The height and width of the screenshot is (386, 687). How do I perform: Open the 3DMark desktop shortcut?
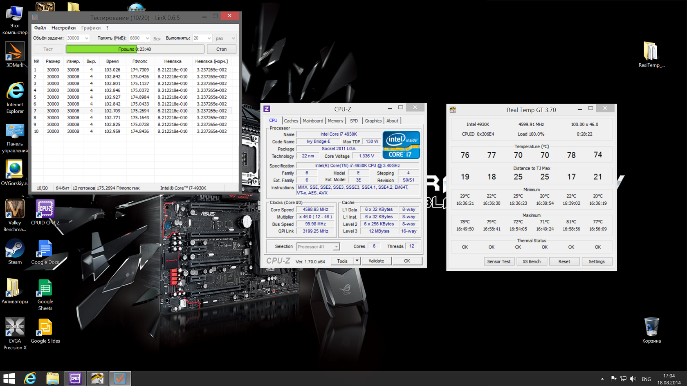[15, 55]
